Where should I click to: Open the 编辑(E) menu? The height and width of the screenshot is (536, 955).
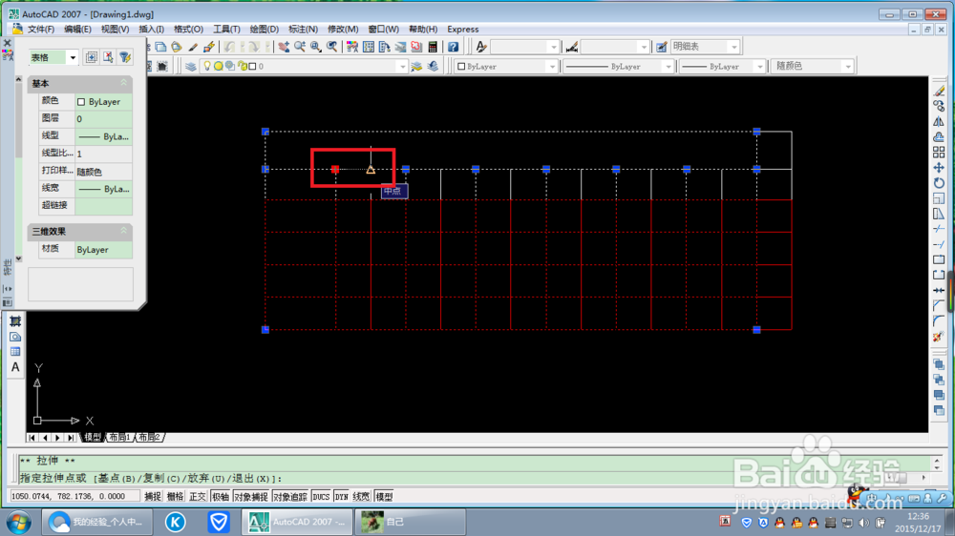(x=77, y=30)
